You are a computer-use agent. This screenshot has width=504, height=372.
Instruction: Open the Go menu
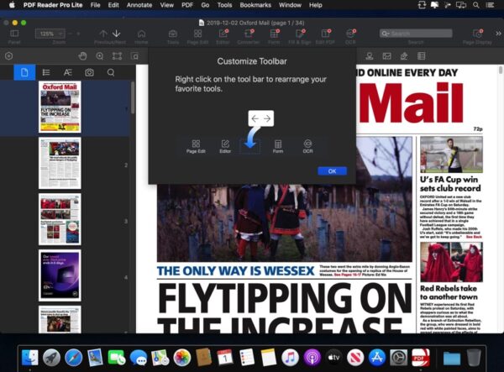coord(205,5)
